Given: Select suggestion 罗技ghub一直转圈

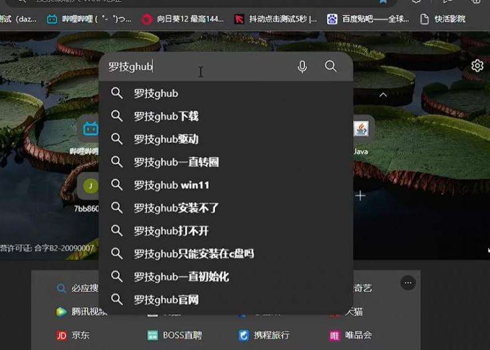Looking at the screenshot, I should click(x=226, y=162).
